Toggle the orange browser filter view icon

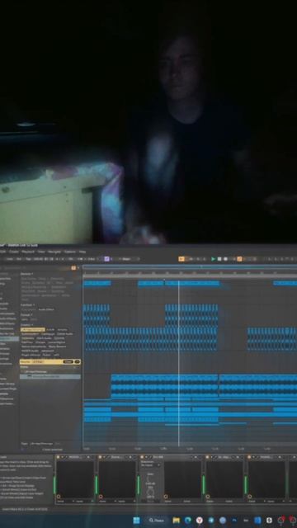click(x=73, y=267)
